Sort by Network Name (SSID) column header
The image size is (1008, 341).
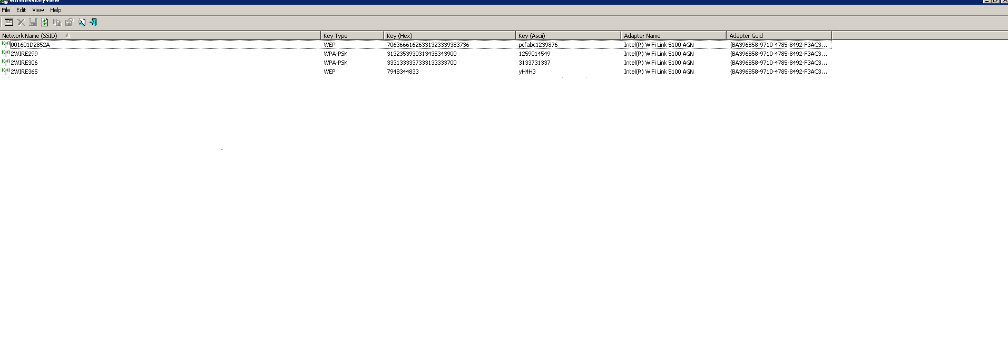tap(30, 36)
